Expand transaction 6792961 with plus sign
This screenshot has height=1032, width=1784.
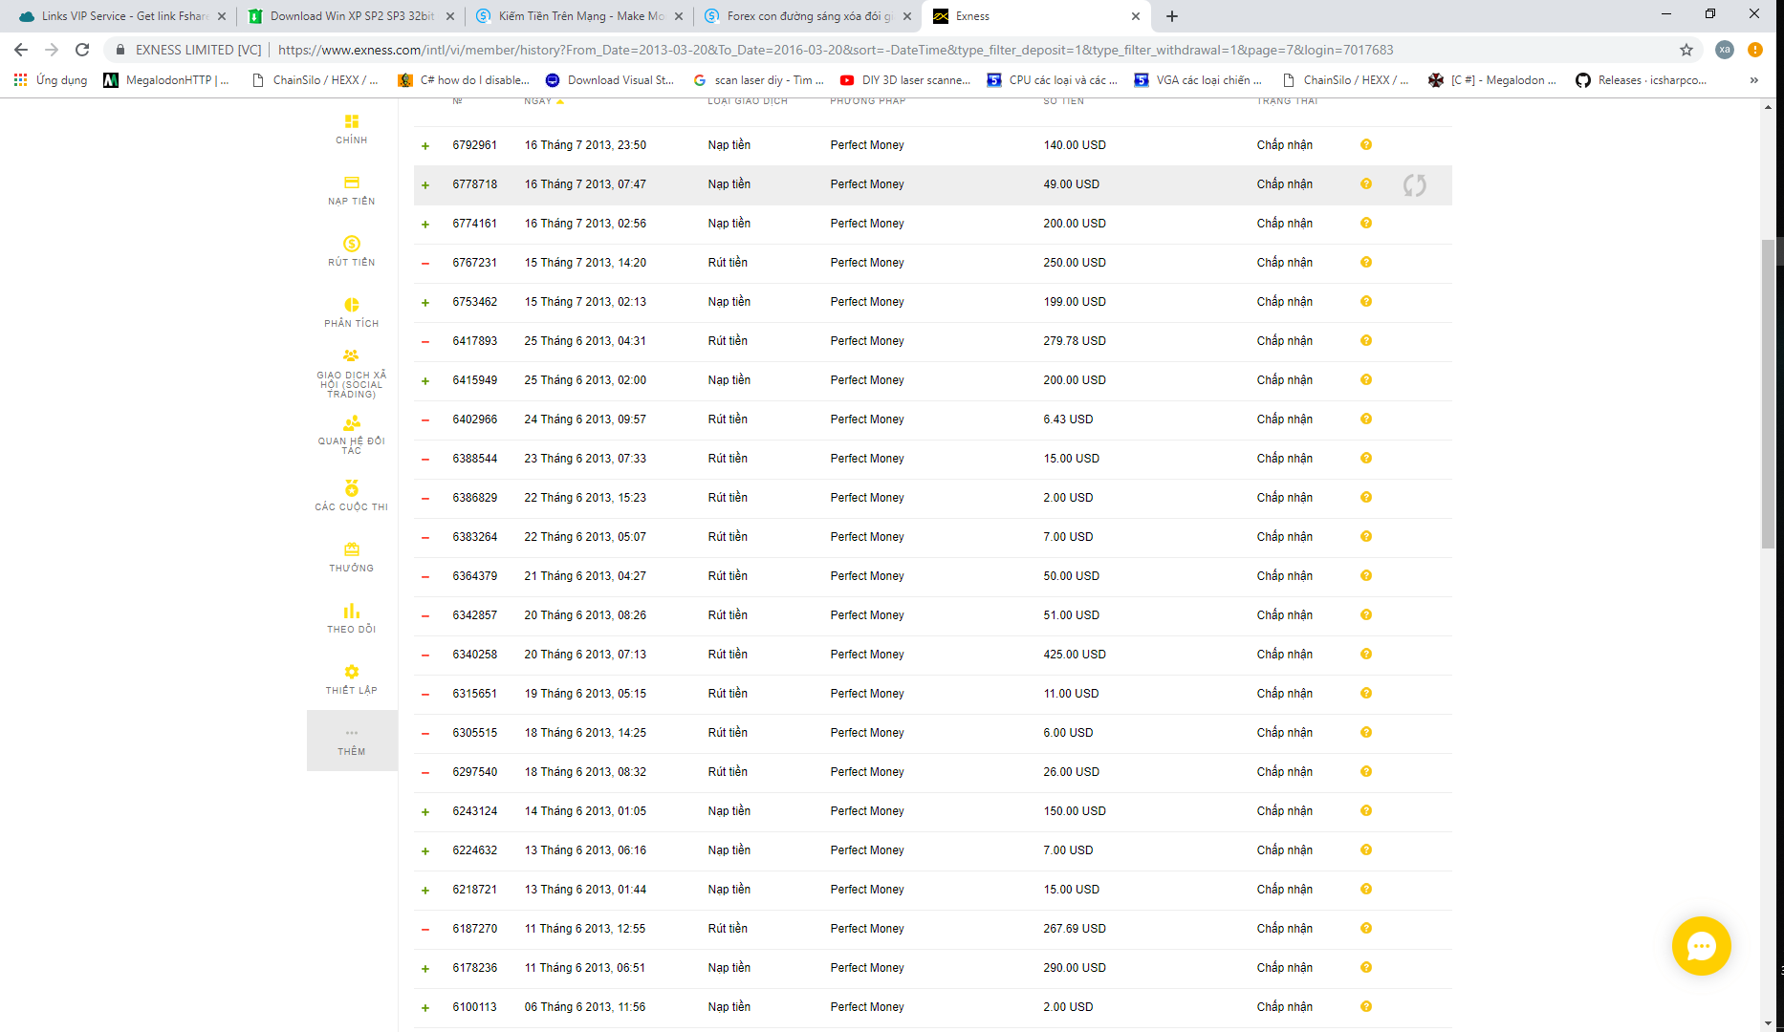pos(425,146)
